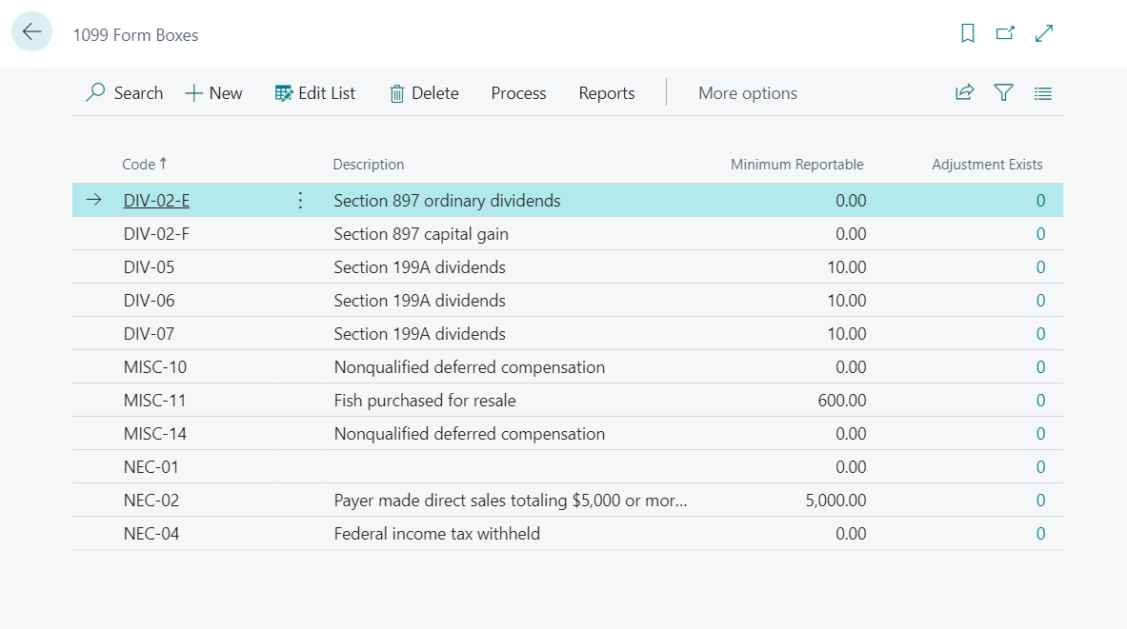Open the filter pane icon
Screen dimensions: 1127x629
1003,92
